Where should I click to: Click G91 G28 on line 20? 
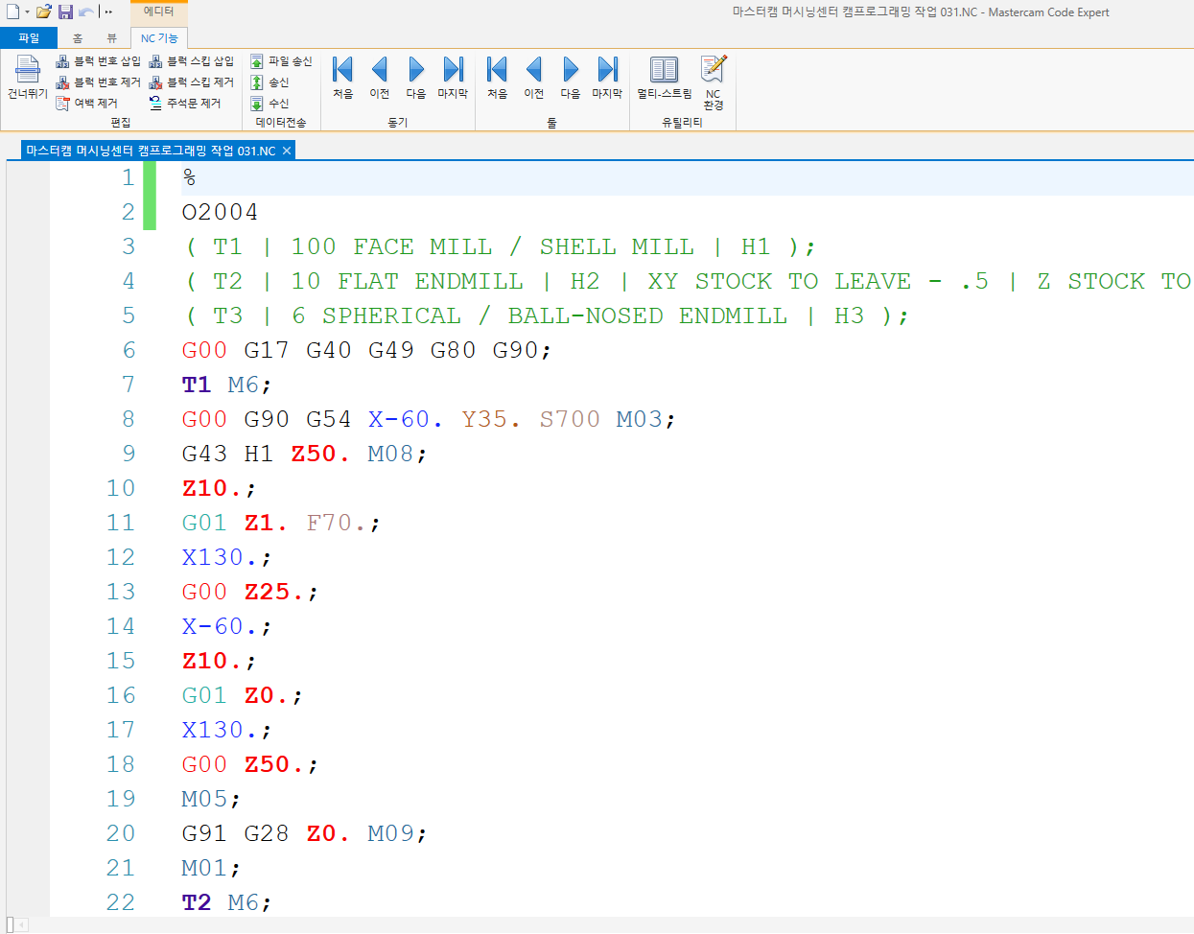pyautogui.click(x=235, y=833)
